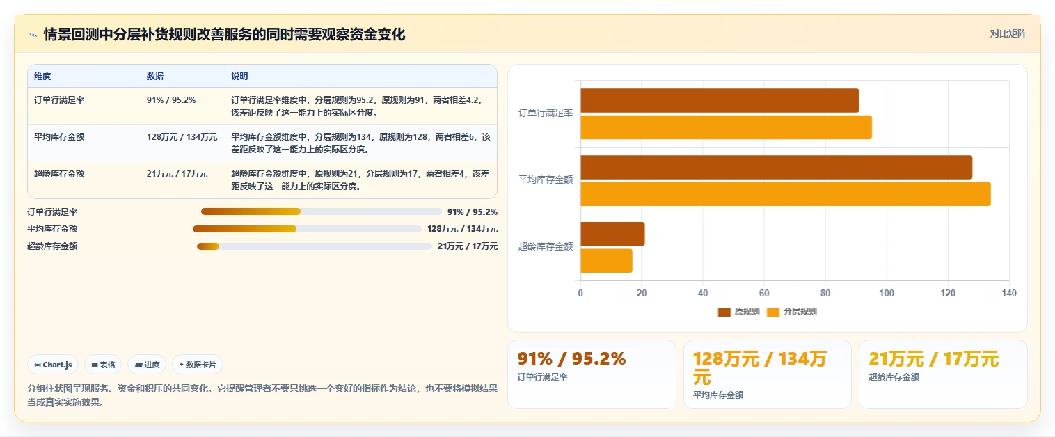Click the 订单行满足率 description text in table
Image resolution: width=1055 pixels, height=437 pixels.
click(357, 106)
